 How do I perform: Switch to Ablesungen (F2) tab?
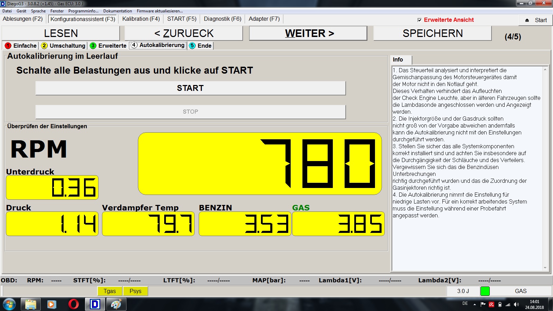(23, 19)
